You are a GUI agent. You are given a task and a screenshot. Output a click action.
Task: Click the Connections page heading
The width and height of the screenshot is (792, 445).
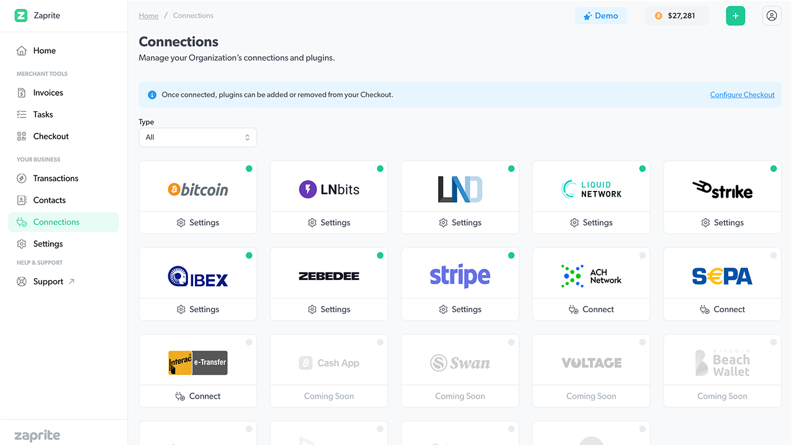coord(178,41)
